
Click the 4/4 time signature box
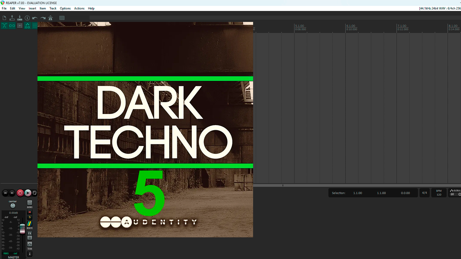point(425,193)
